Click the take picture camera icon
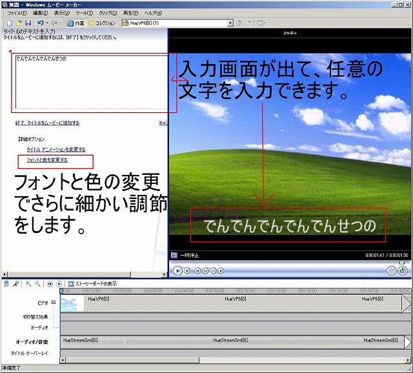413x373 pixels. (x=403, y=270)
